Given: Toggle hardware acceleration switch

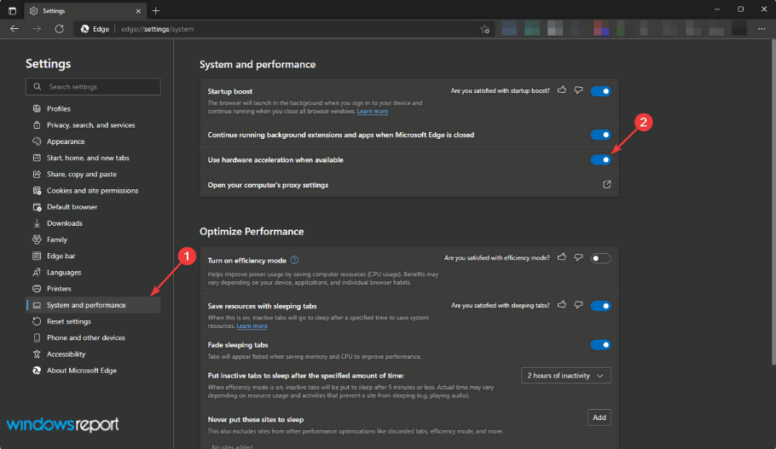Looking at the screenshot, I should pos(600,159).
